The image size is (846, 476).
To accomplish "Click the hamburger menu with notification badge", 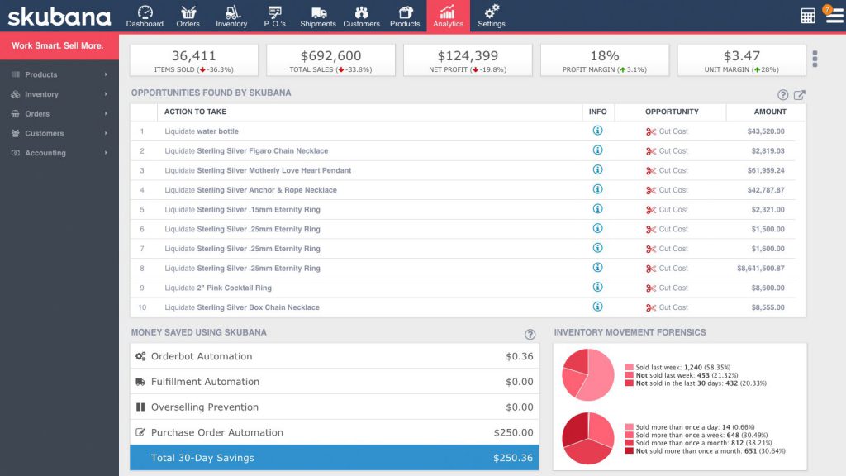I will point(836,15).
